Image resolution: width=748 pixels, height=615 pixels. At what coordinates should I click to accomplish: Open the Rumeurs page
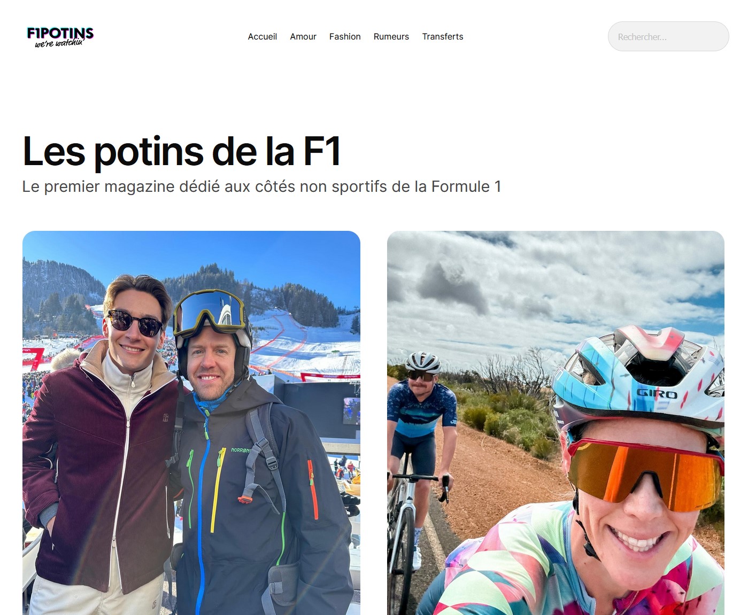click(x=391, y=36)
